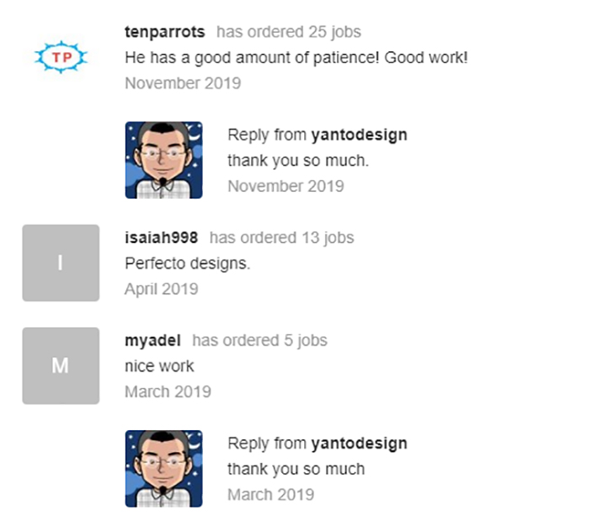The width and height of the screenshot is (598, 526).
Task: Click the gray 'I' avatar for isaiah998
Action: (x=61, y=263)
